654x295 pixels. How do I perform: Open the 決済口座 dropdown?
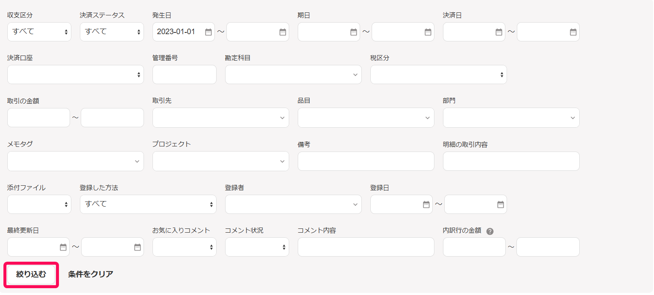tap(76, 75)
